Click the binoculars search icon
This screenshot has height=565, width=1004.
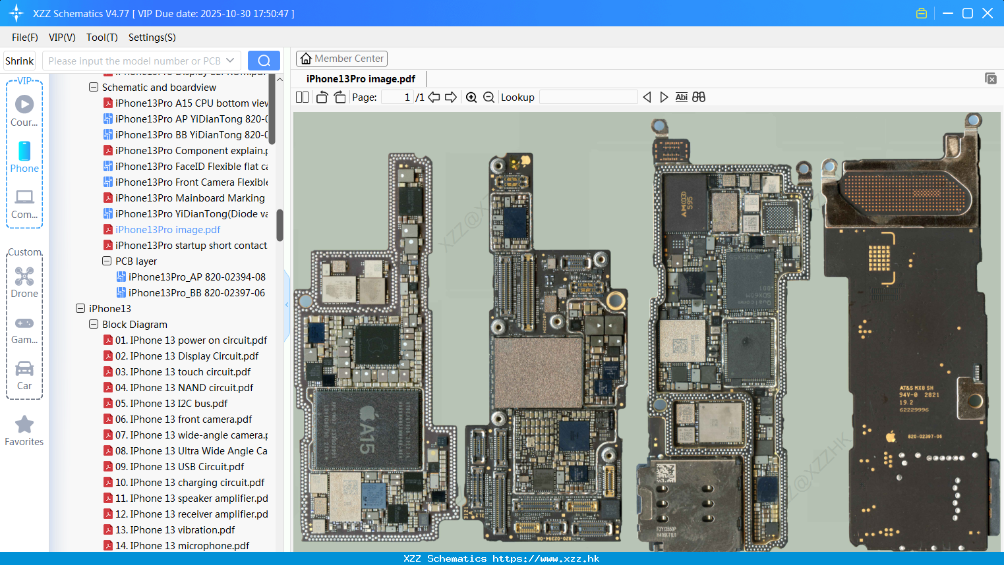699,97
